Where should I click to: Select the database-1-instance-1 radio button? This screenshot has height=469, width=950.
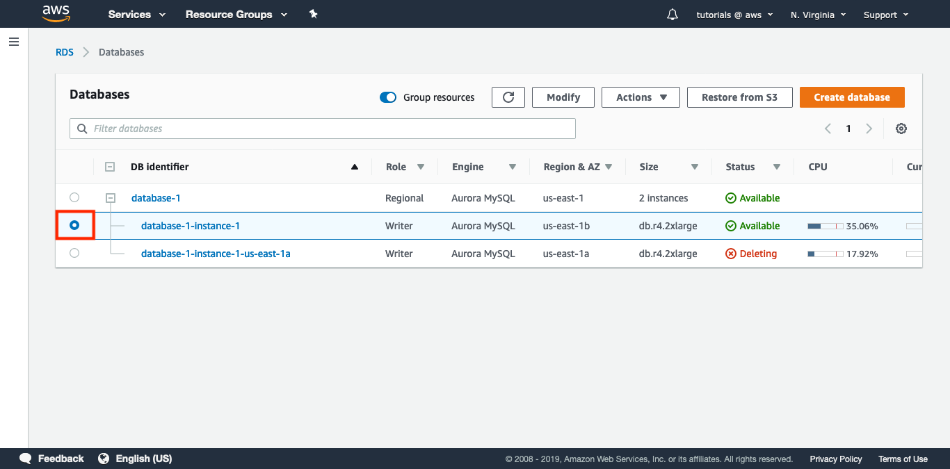click(x=74, y=225)
